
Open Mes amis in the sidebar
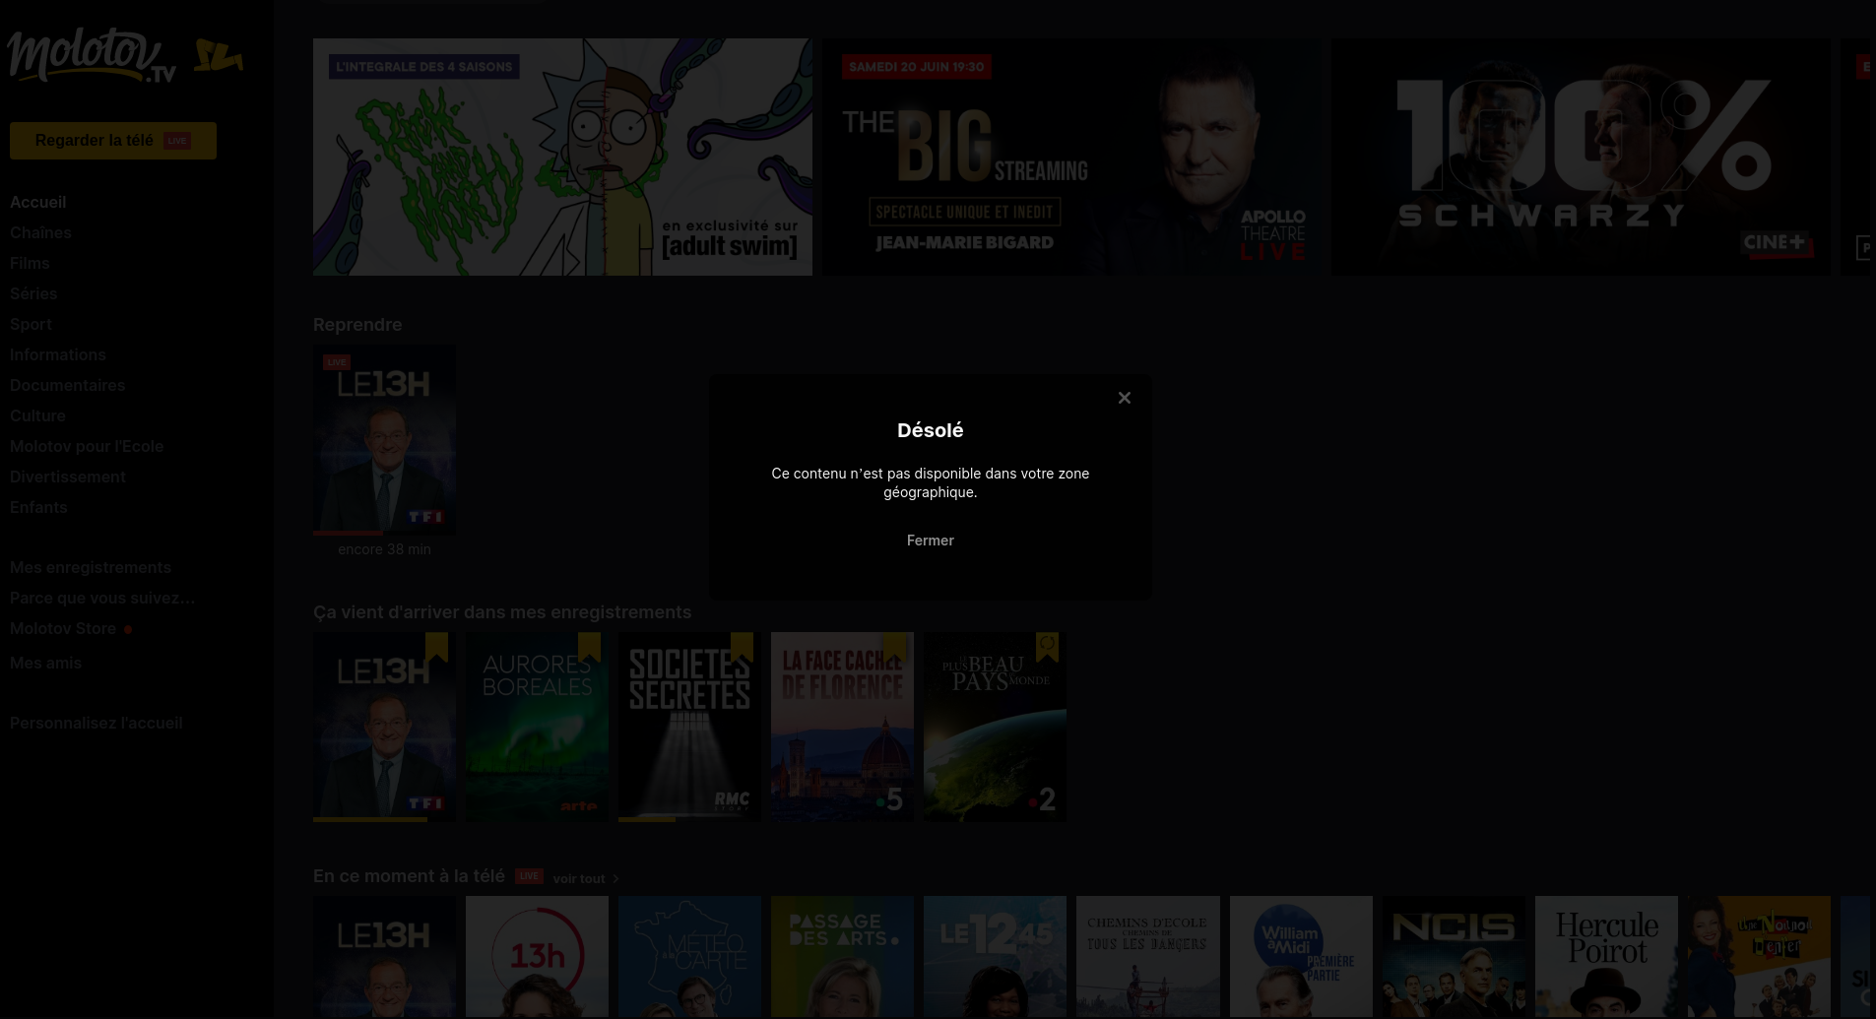[x=45, y=663]
